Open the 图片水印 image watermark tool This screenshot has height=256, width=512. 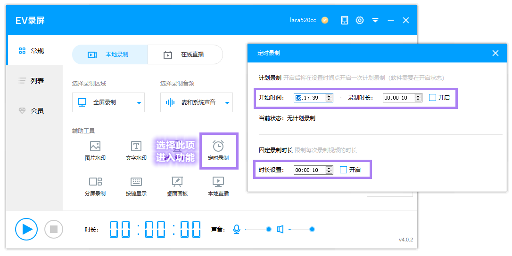tap(95, 150)
